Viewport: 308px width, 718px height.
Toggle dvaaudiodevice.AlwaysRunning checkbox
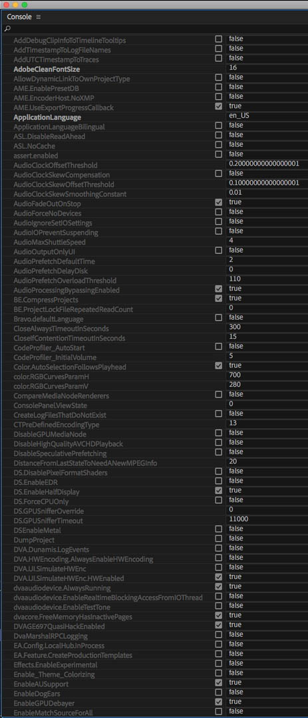click(219, 586)
